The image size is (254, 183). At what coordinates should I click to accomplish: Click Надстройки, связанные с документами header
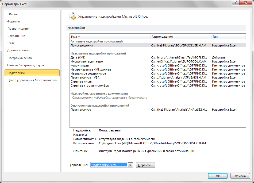click(99, 94)
